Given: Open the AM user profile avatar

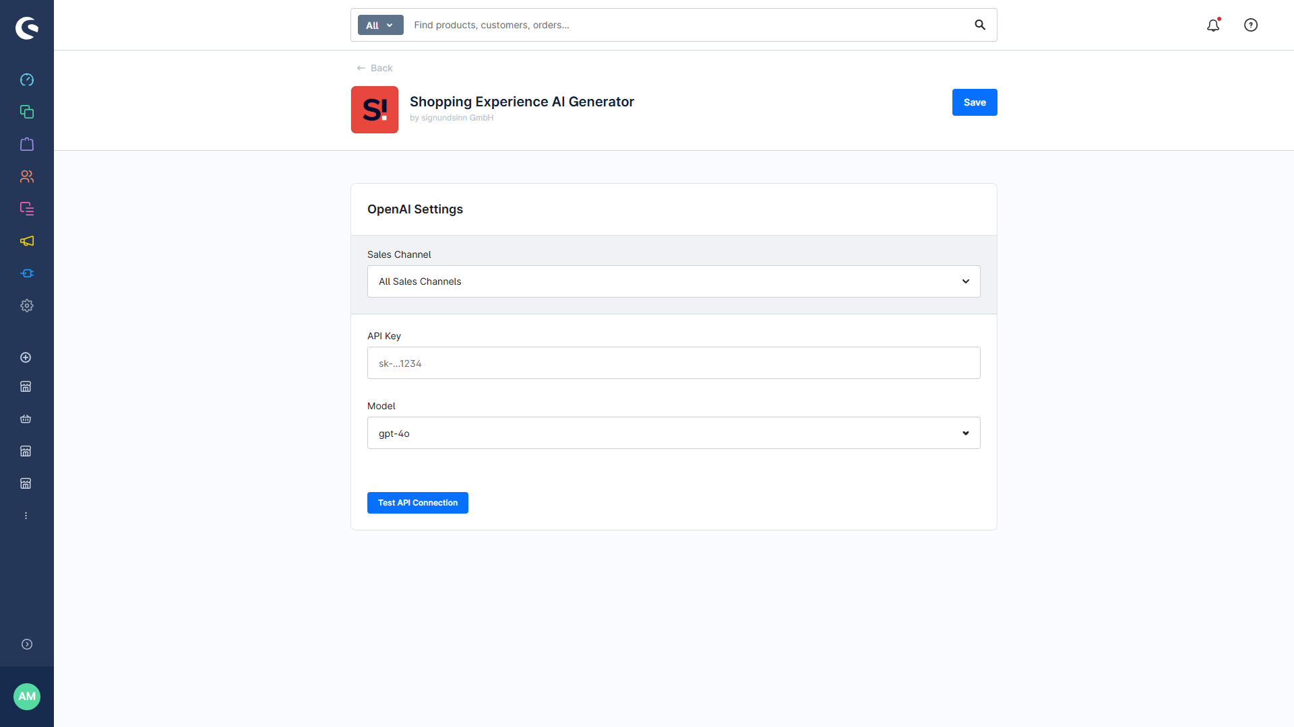Looking at the screenshot, I should pyautogui.click(x=27, y=697).
